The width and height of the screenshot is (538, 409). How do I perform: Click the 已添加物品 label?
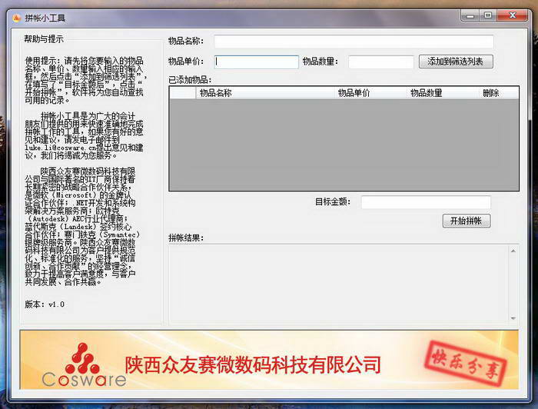(x=190, y=80)
